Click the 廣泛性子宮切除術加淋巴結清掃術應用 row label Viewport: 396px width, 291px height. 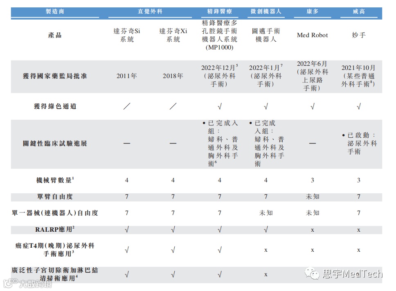tap(55, 274)
